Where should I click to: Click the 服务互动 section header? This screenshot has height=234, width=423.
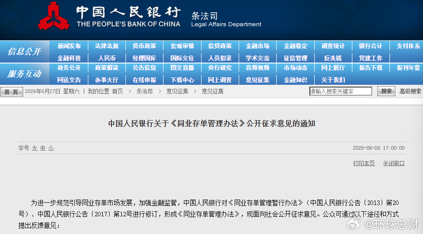(x=24, y=74)
